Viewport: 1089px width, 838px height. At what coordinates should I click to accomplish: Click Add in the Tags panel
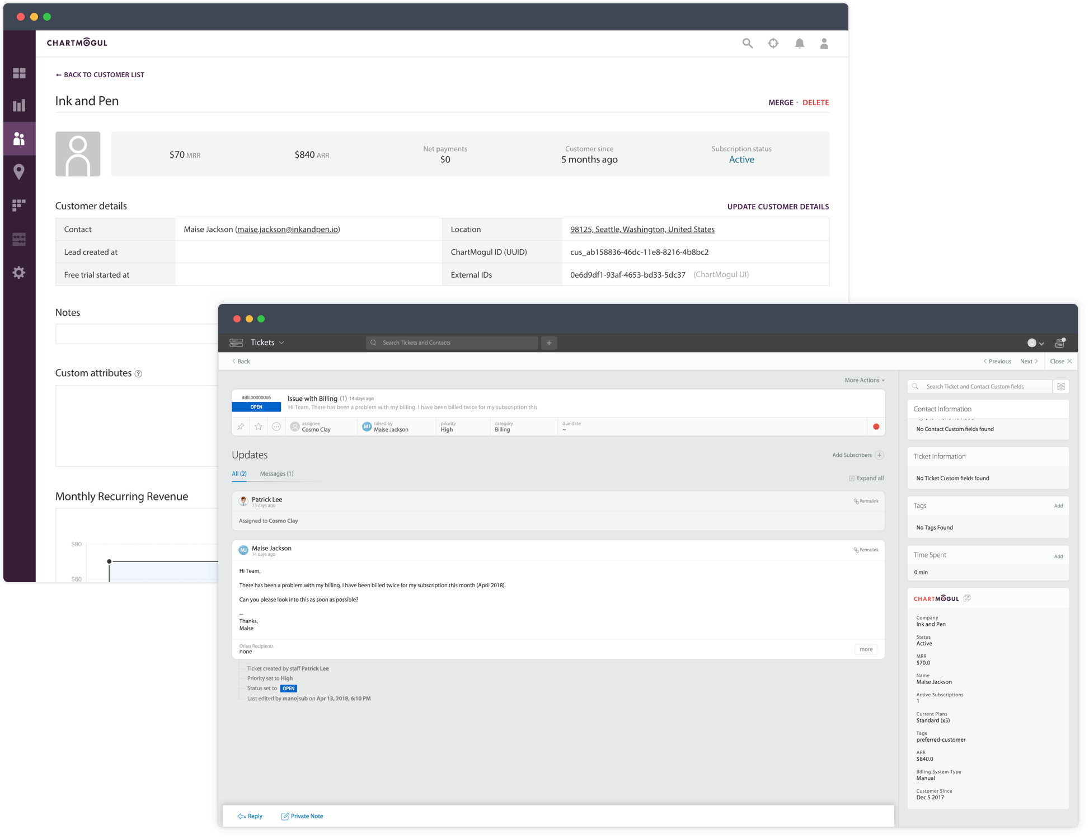1058,506
